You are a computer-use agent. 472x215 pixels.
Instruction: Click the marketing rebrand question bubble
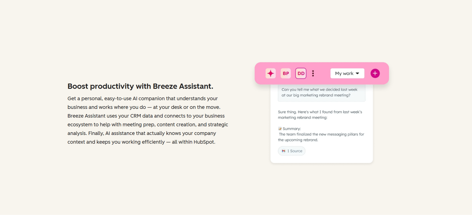321,92
